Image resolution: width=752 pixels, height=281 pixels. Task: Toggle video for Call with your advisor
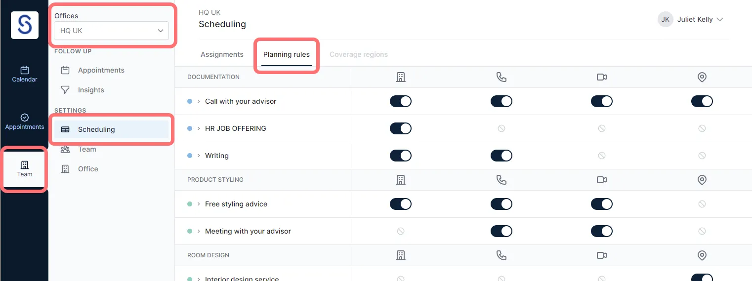click(x=602, y=101)
